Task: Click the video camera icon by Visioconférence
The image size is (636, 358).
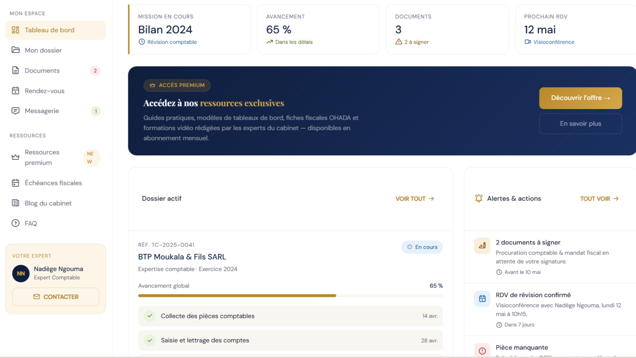Action: pyautogui.click(x=527, y=42)
